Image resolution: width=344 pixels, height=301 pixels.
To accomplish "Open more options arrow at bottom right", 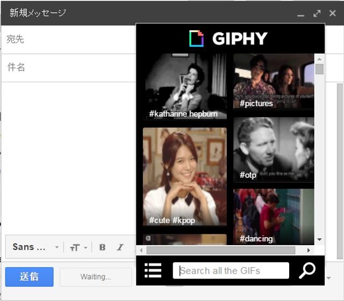I will point(328,278).
